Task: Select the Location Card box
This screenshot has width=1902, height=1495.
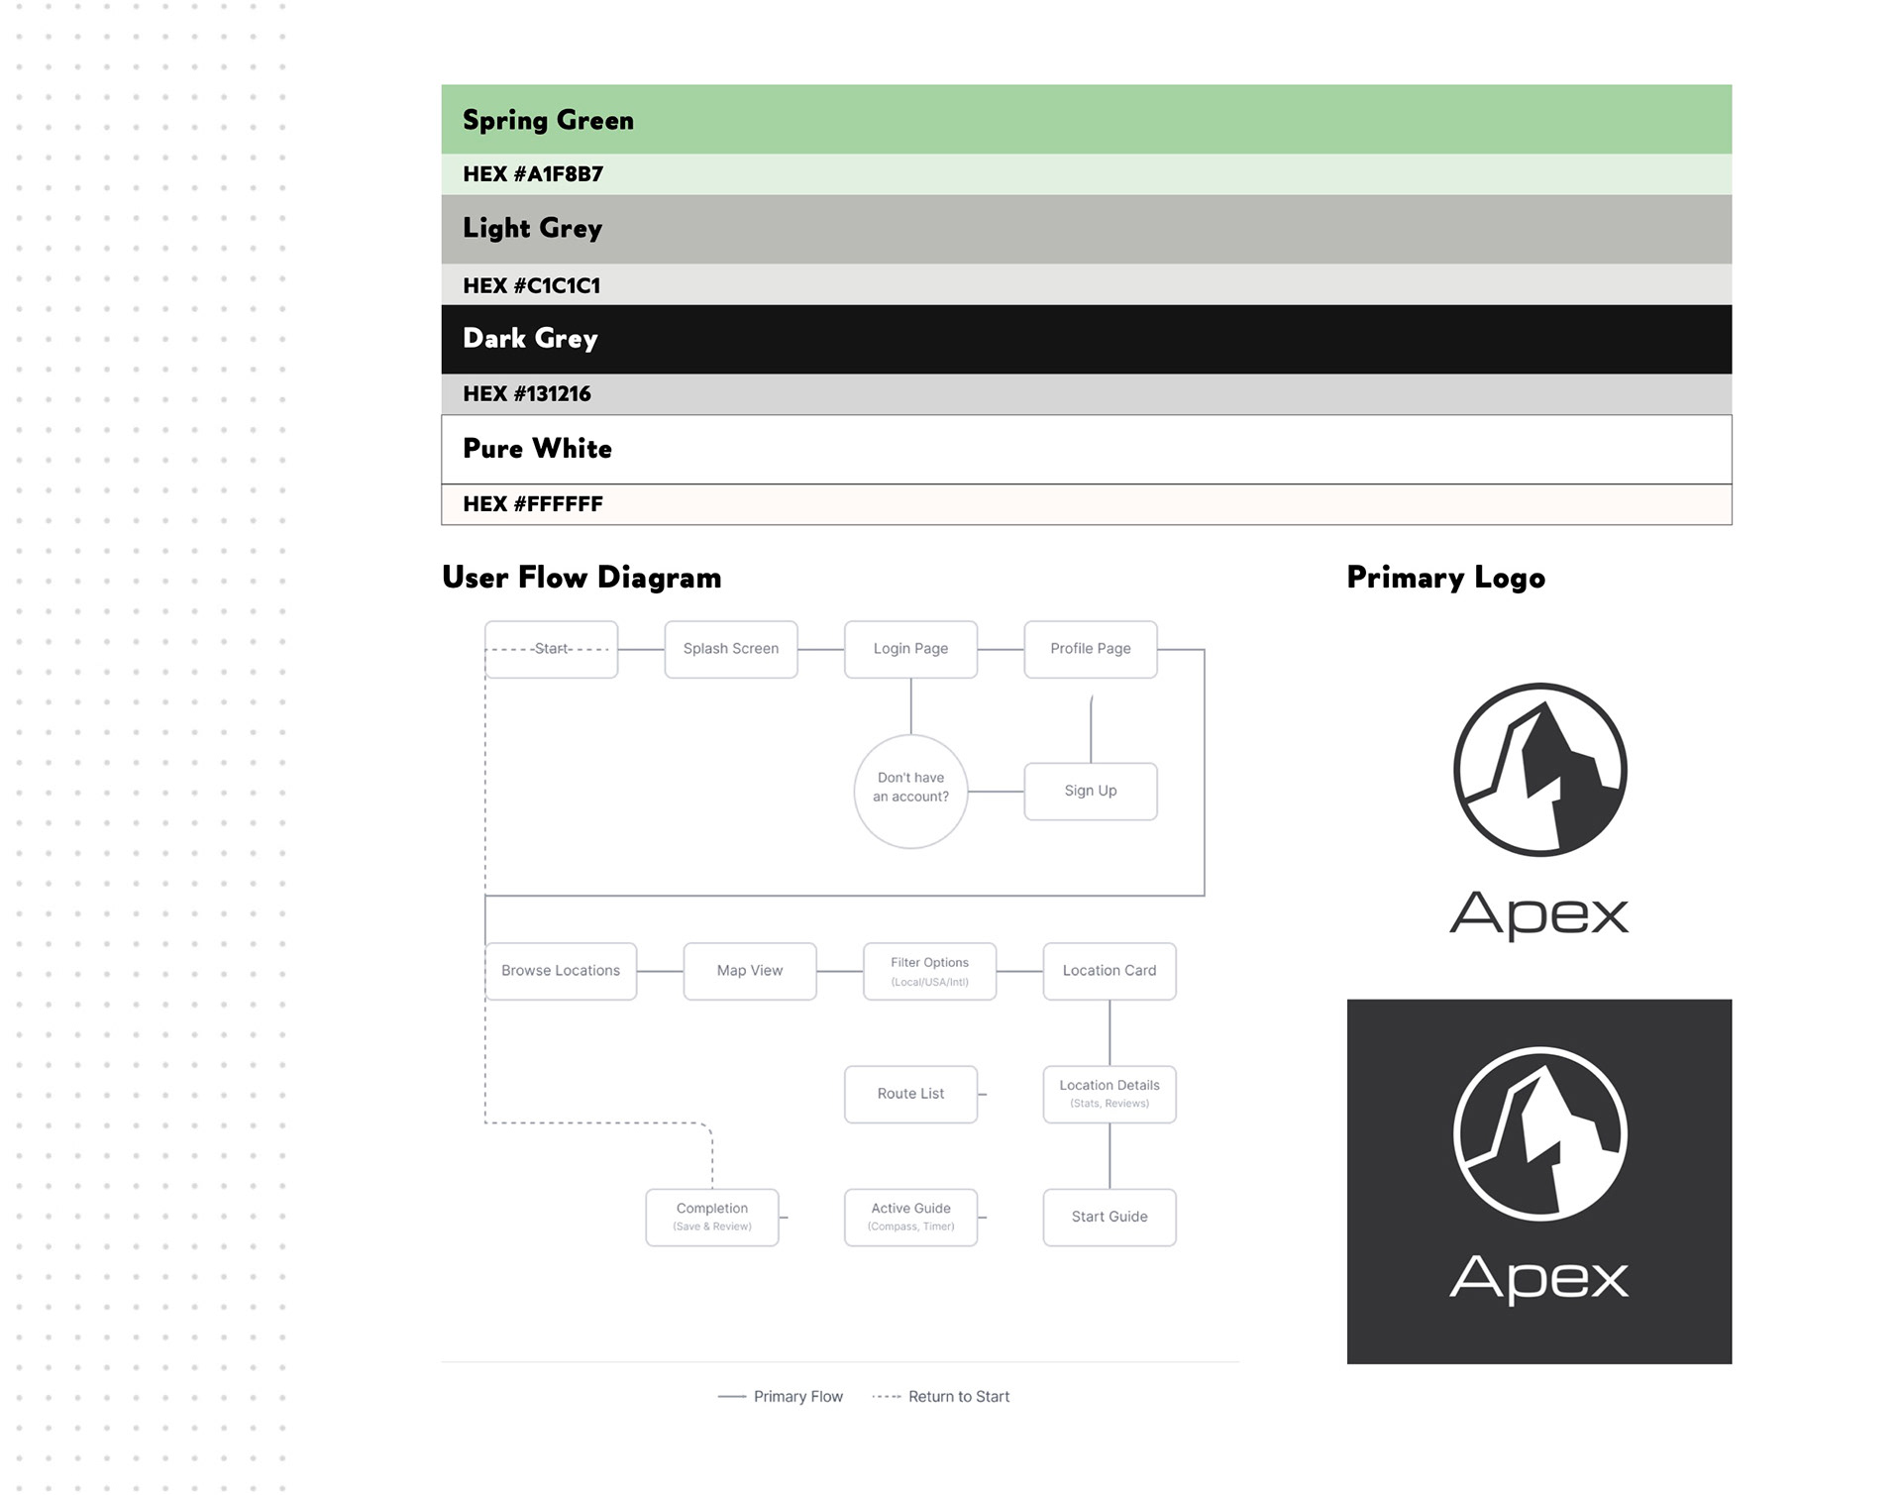Action: pyautogui.click(x=1109, y=971)
